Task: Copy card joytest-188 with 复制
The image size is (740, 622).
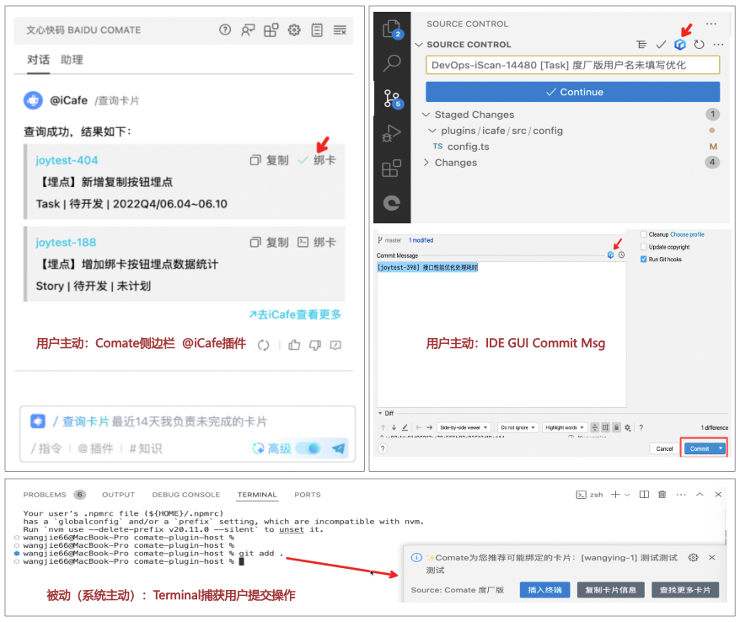Action: coord(269,243)
